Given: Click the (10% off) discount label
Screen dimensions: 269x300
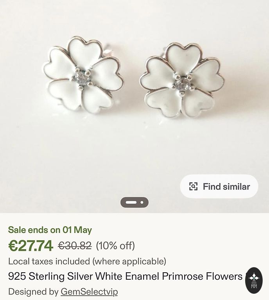Looking at the screenshot, I should 115,246.
